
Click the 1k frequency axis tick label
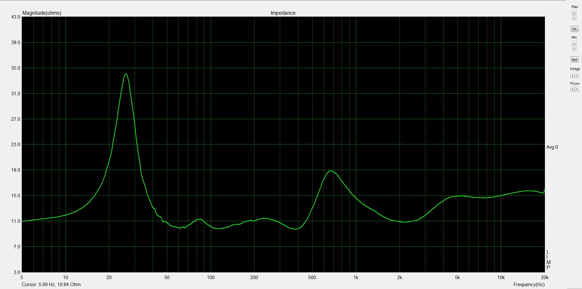point(356,277)
